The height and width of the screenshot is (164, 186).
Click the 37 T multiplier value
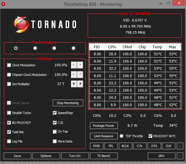[x=61, y=84]
